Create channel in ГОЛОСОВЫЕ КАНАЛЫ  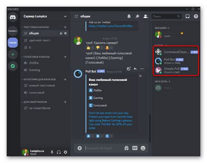click(65, 57)
